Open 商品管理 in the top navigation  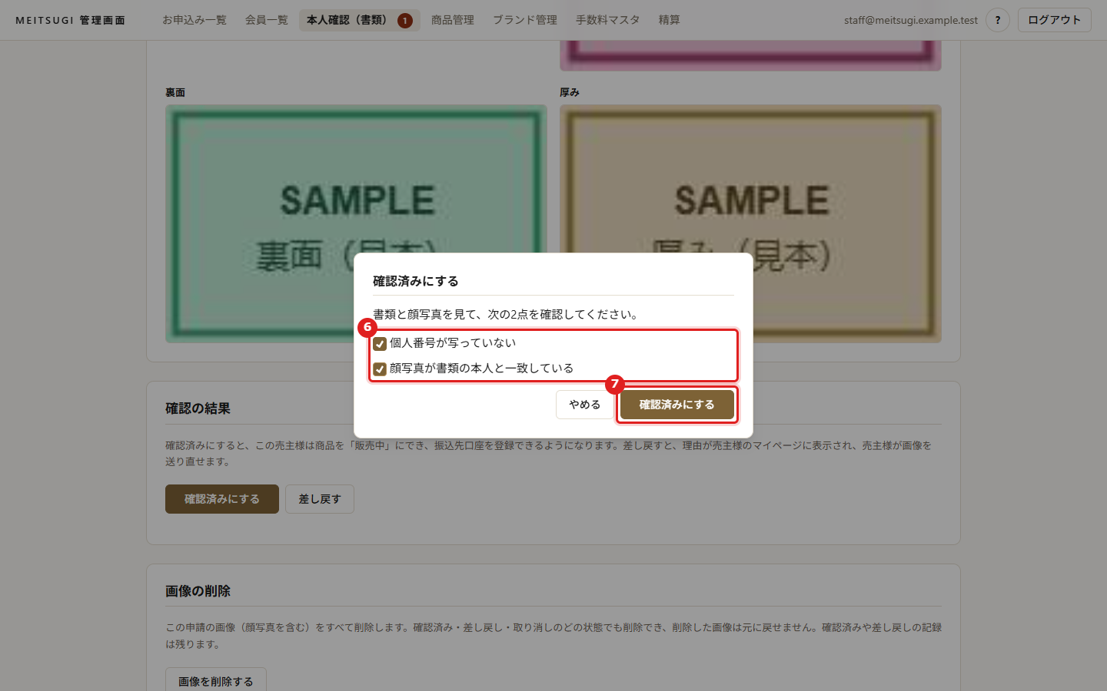point(453,20)
